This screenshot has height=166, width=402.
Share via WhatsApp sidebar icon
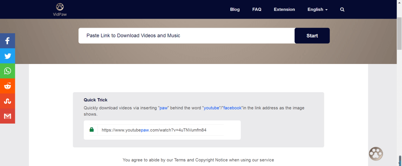coord(8,71)
